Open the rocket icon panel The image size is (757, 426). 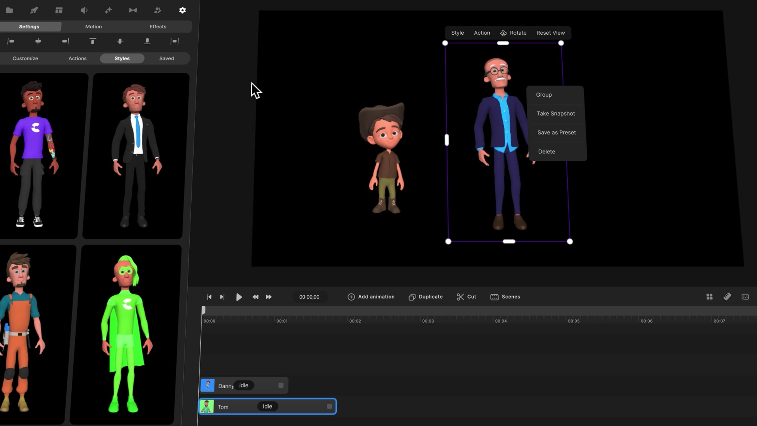pos(34,10)
